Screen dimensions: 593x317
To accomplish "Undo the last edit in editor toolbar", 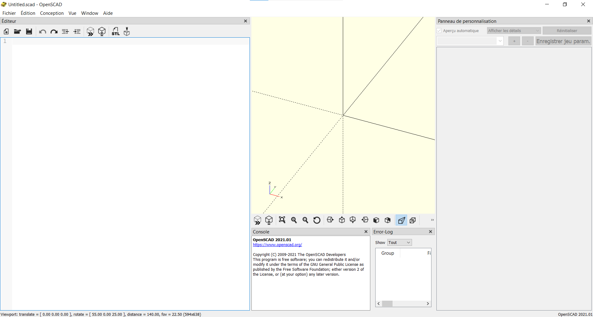I will [43, 31].
